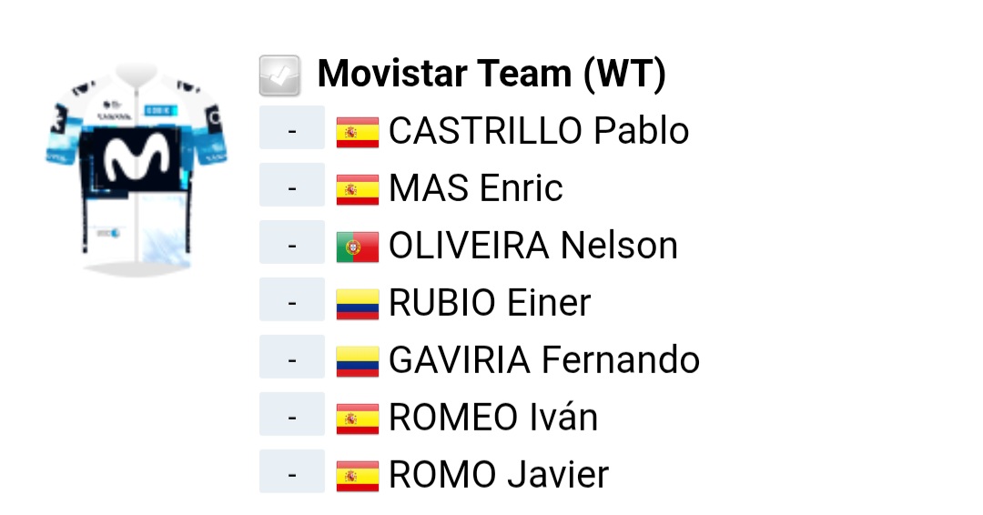Viewport: 983px width, 515px height.
Task: Click Colombia flag next to RUBIO Einer
Action: tap(357, 305)
